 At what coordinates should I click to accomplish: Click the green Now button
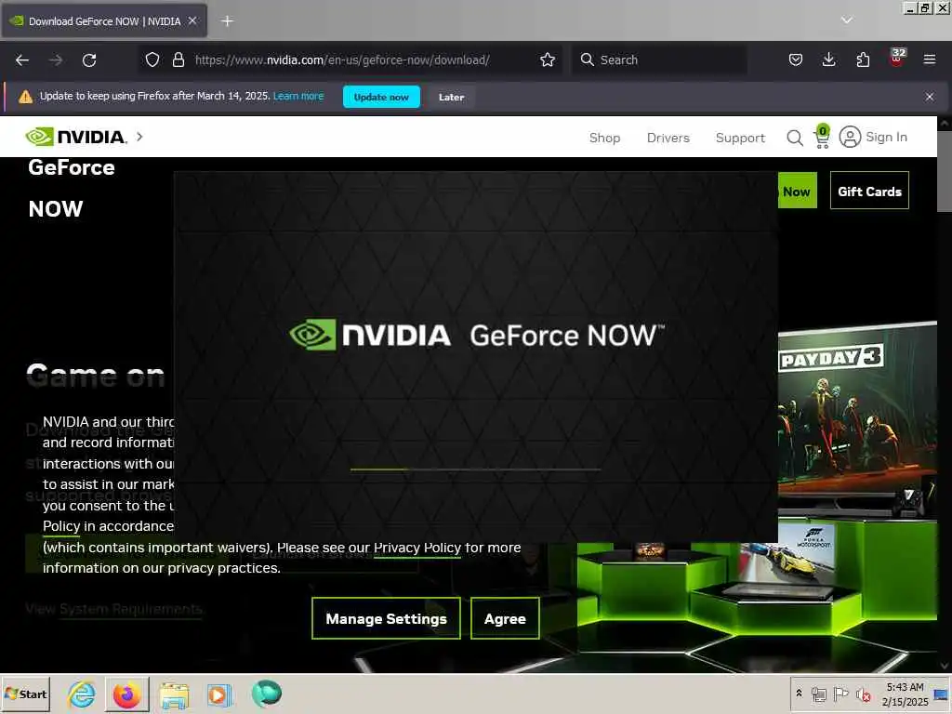[797, 192]
